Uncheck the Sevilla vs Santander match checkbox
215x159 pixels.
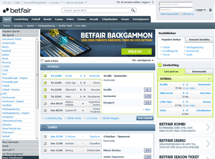(x=45, y=76)
